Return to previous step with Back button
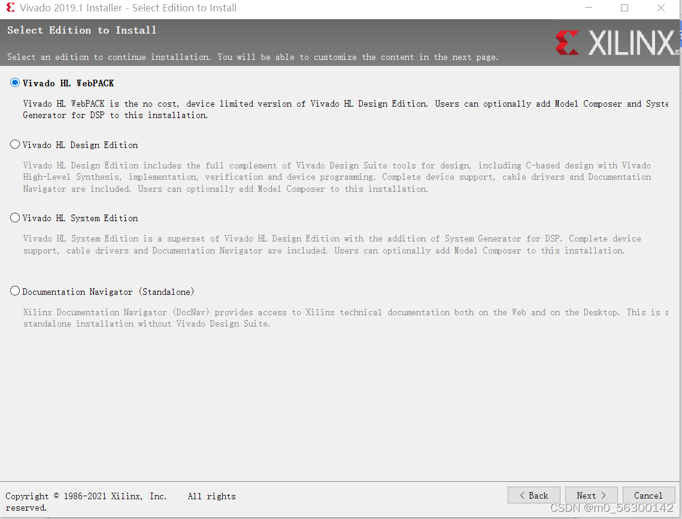682x519 pixels. 534,496
